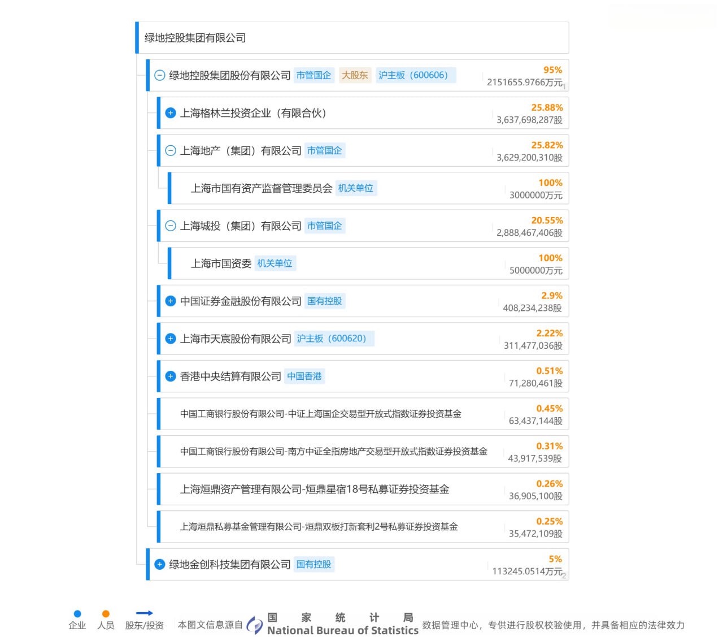Expand 中国证券金融股份有限公司 node
The width and height of the screenshot is (723, 637).
(171, 301)
